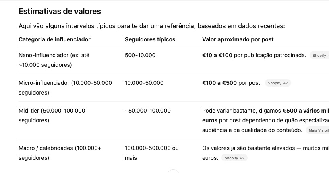This screenshot has height=173, width=329.
Task: Select the "Macro / celebridades" category cell
Action: click(60, 152)
